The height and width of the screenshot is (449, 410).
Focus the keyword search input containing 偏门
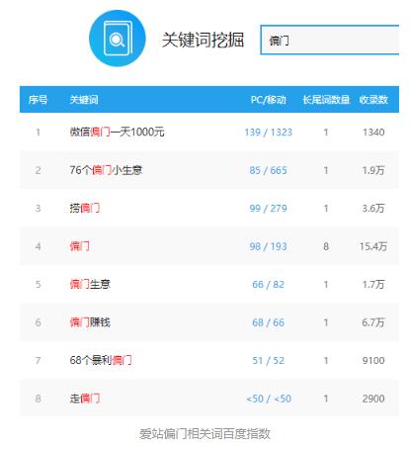[329, 40]
